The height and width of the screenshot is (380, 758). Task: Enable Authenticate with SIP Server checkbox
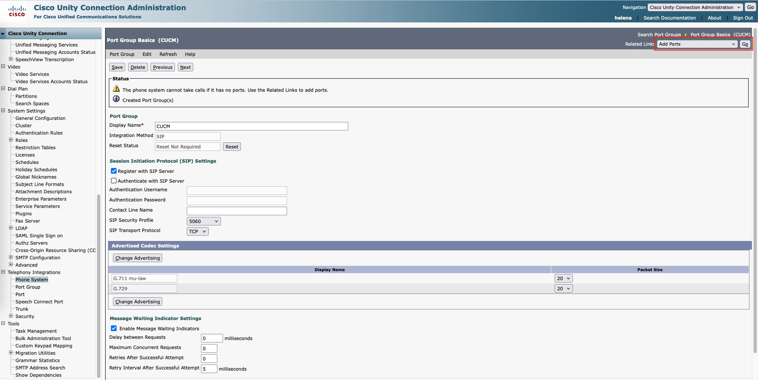point(114,181)
